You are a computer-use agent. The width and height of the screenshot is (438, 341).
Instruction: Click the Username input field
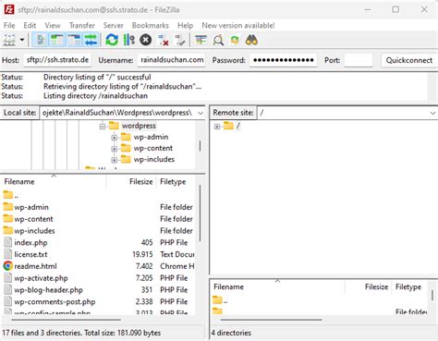172,60
